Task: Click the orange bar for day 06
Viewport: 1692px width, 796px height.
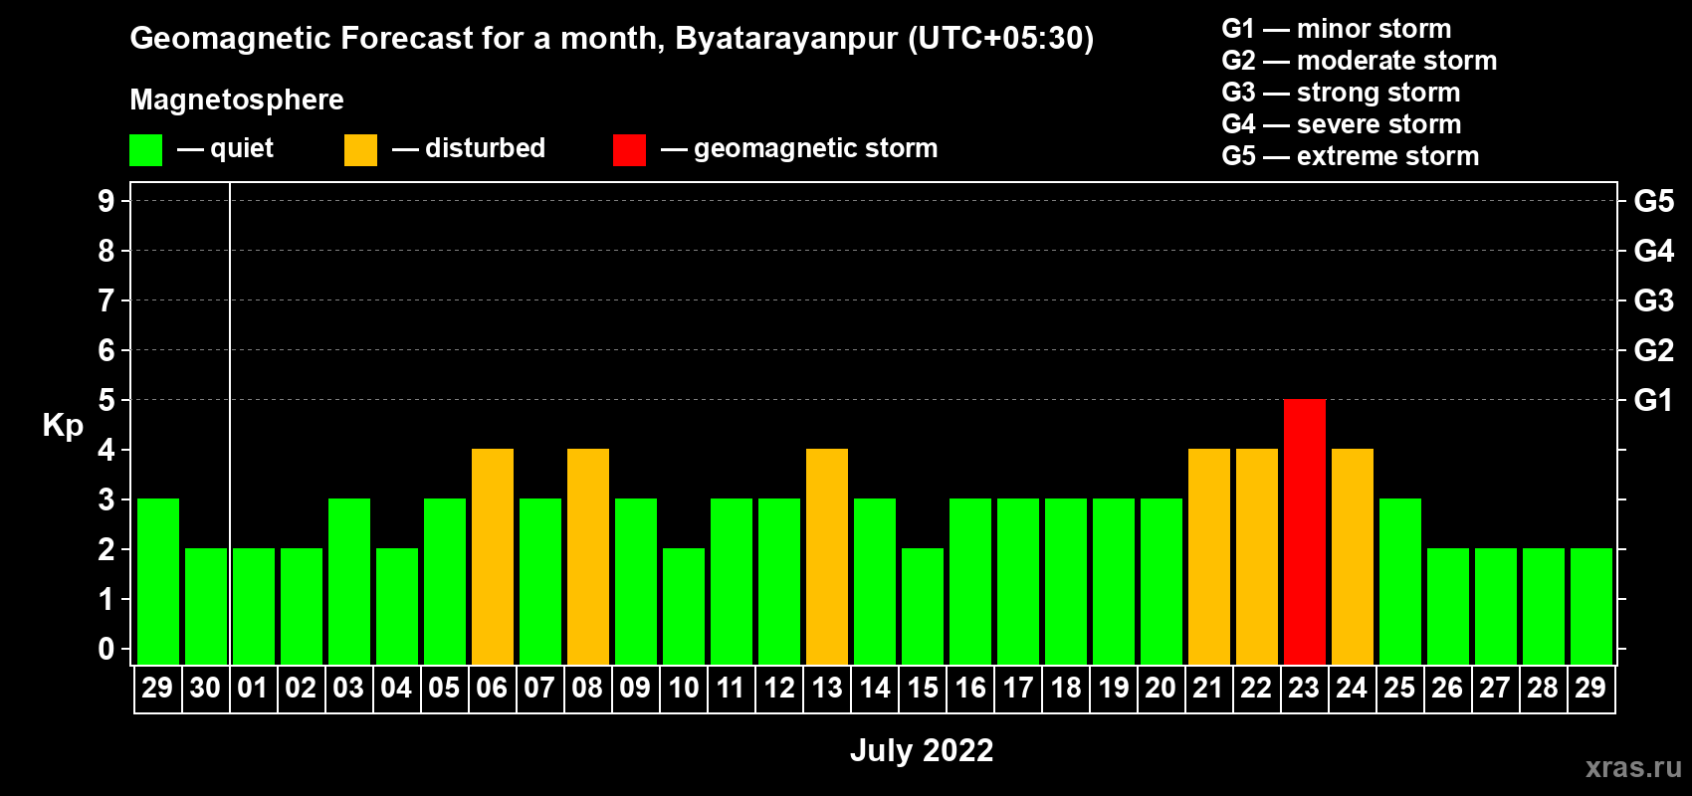Action: tap(493, 556)
